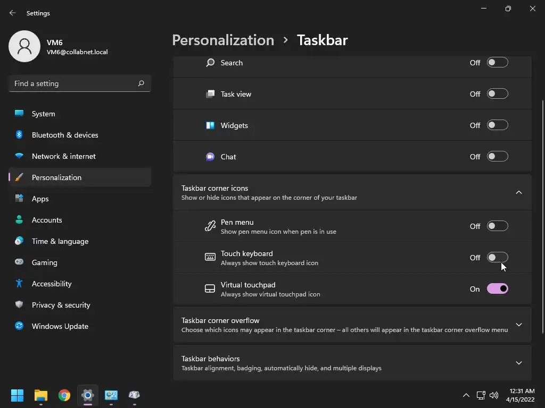Click the VM6 profile avatar
The width and height of the screenshot is (545, 408).
coord(24,46)
